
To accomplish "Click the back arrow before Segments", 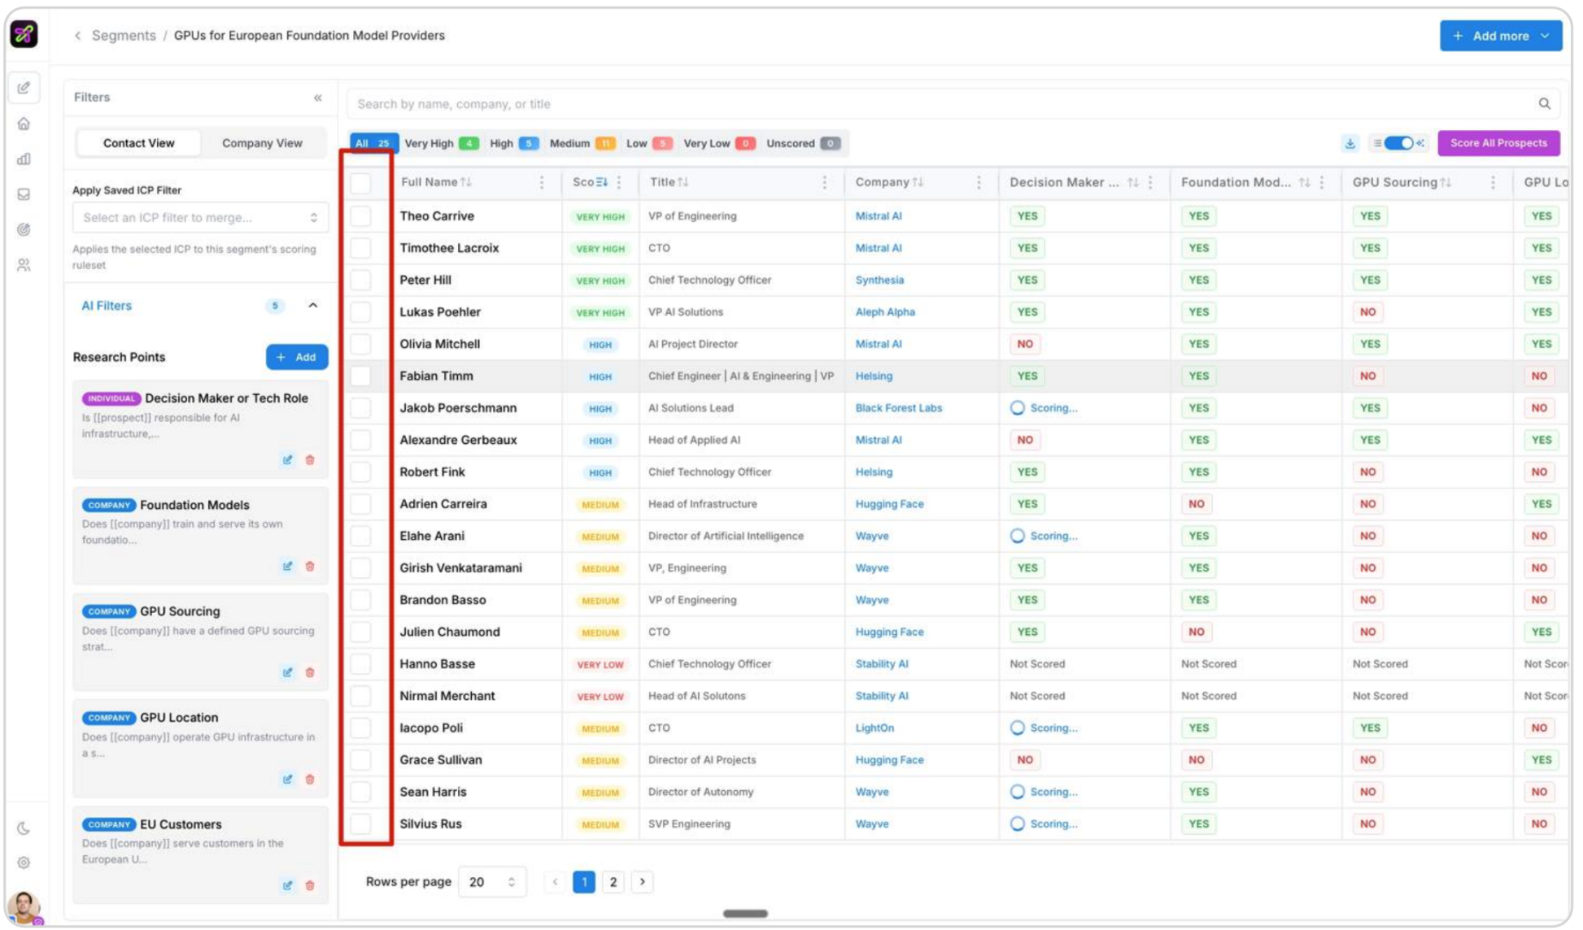I will 77,36.
